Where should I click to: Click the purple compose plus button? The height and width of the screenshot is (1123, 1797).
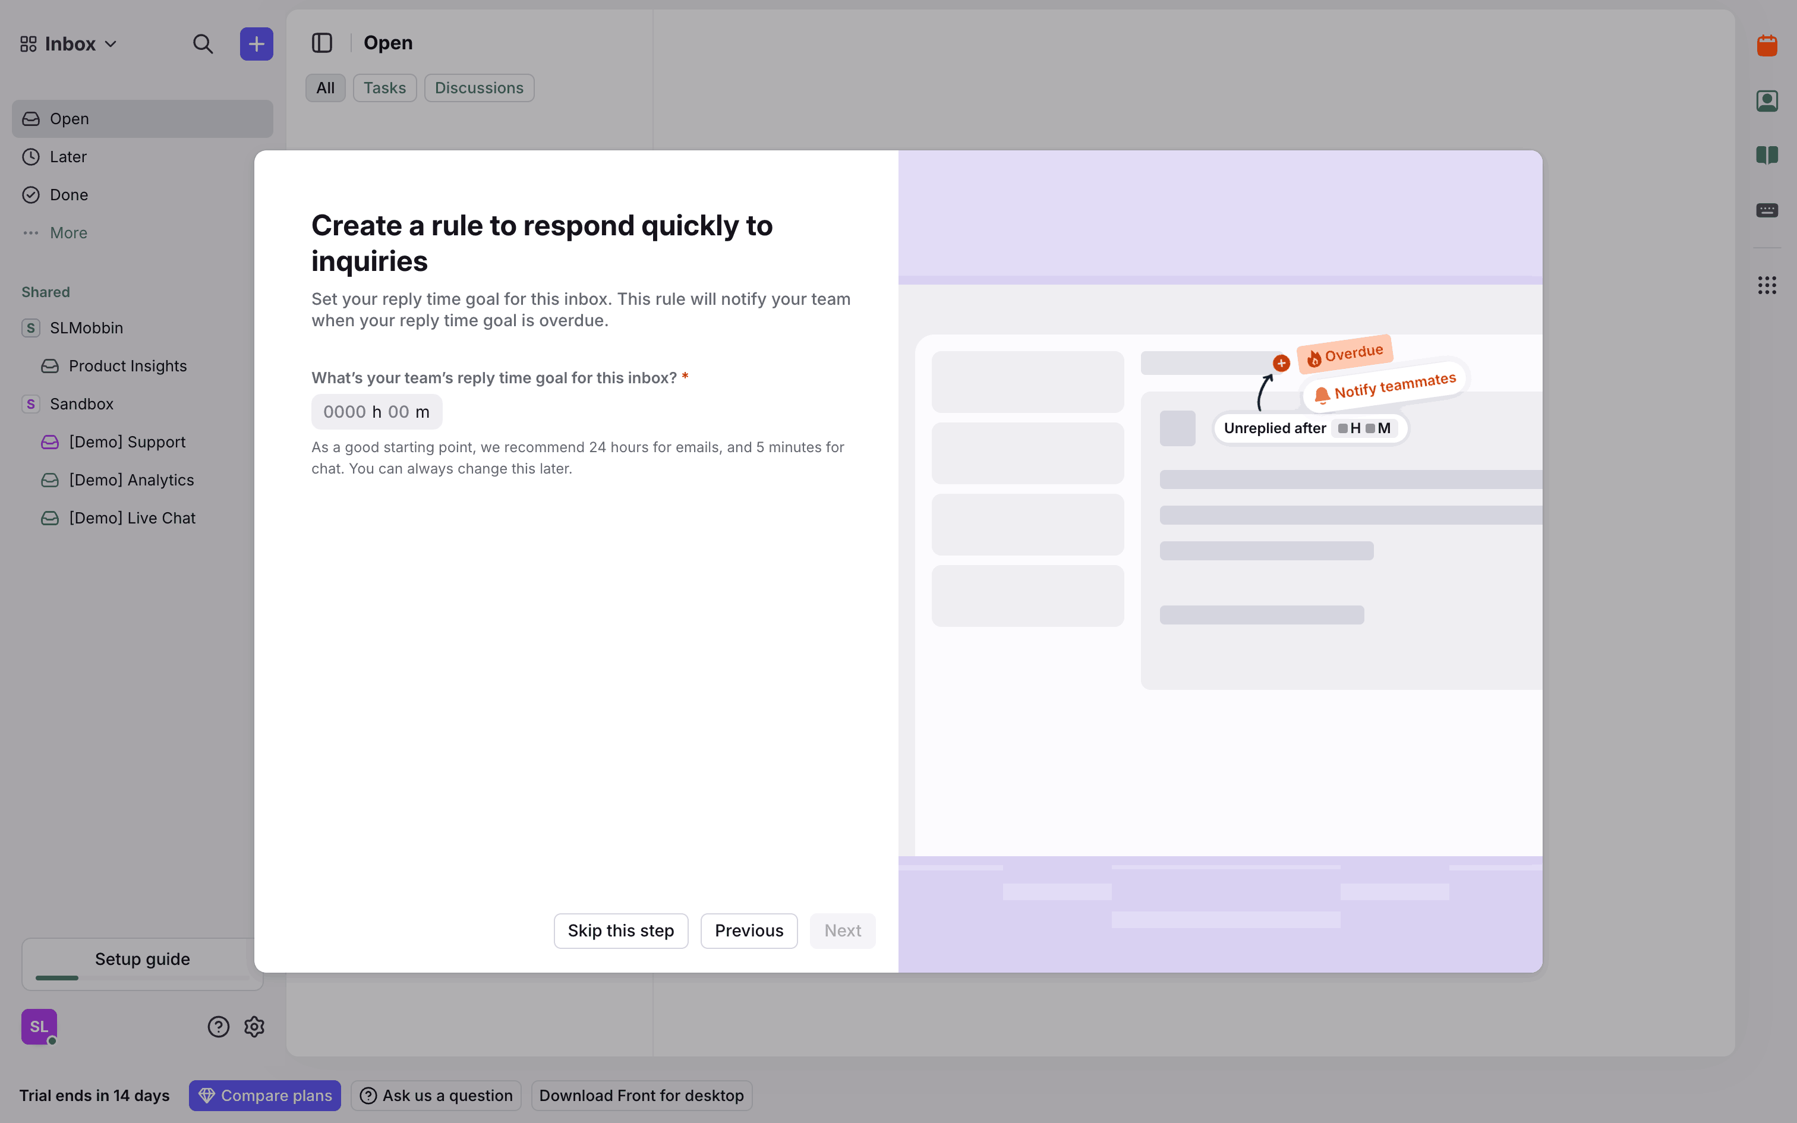256,45
